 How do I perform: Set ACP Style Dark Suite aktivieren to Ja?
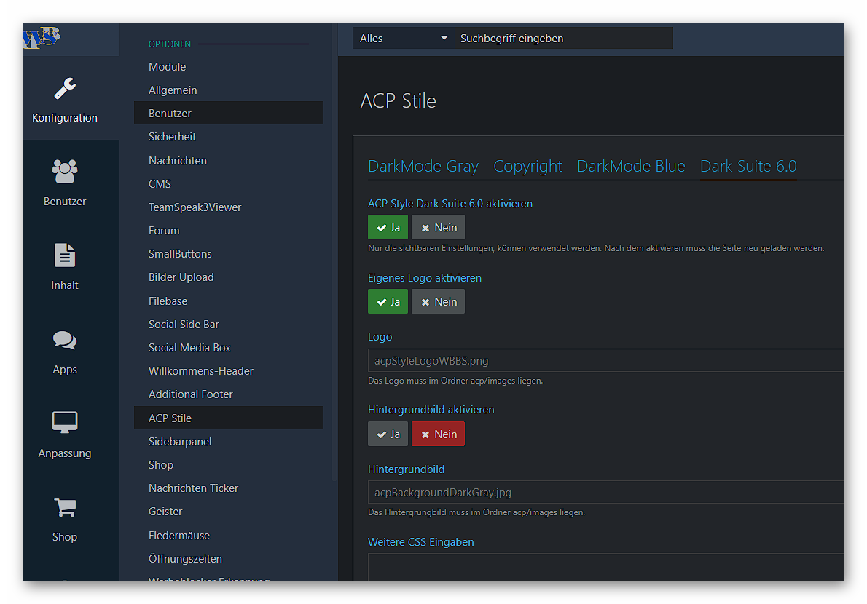(388, 227)
